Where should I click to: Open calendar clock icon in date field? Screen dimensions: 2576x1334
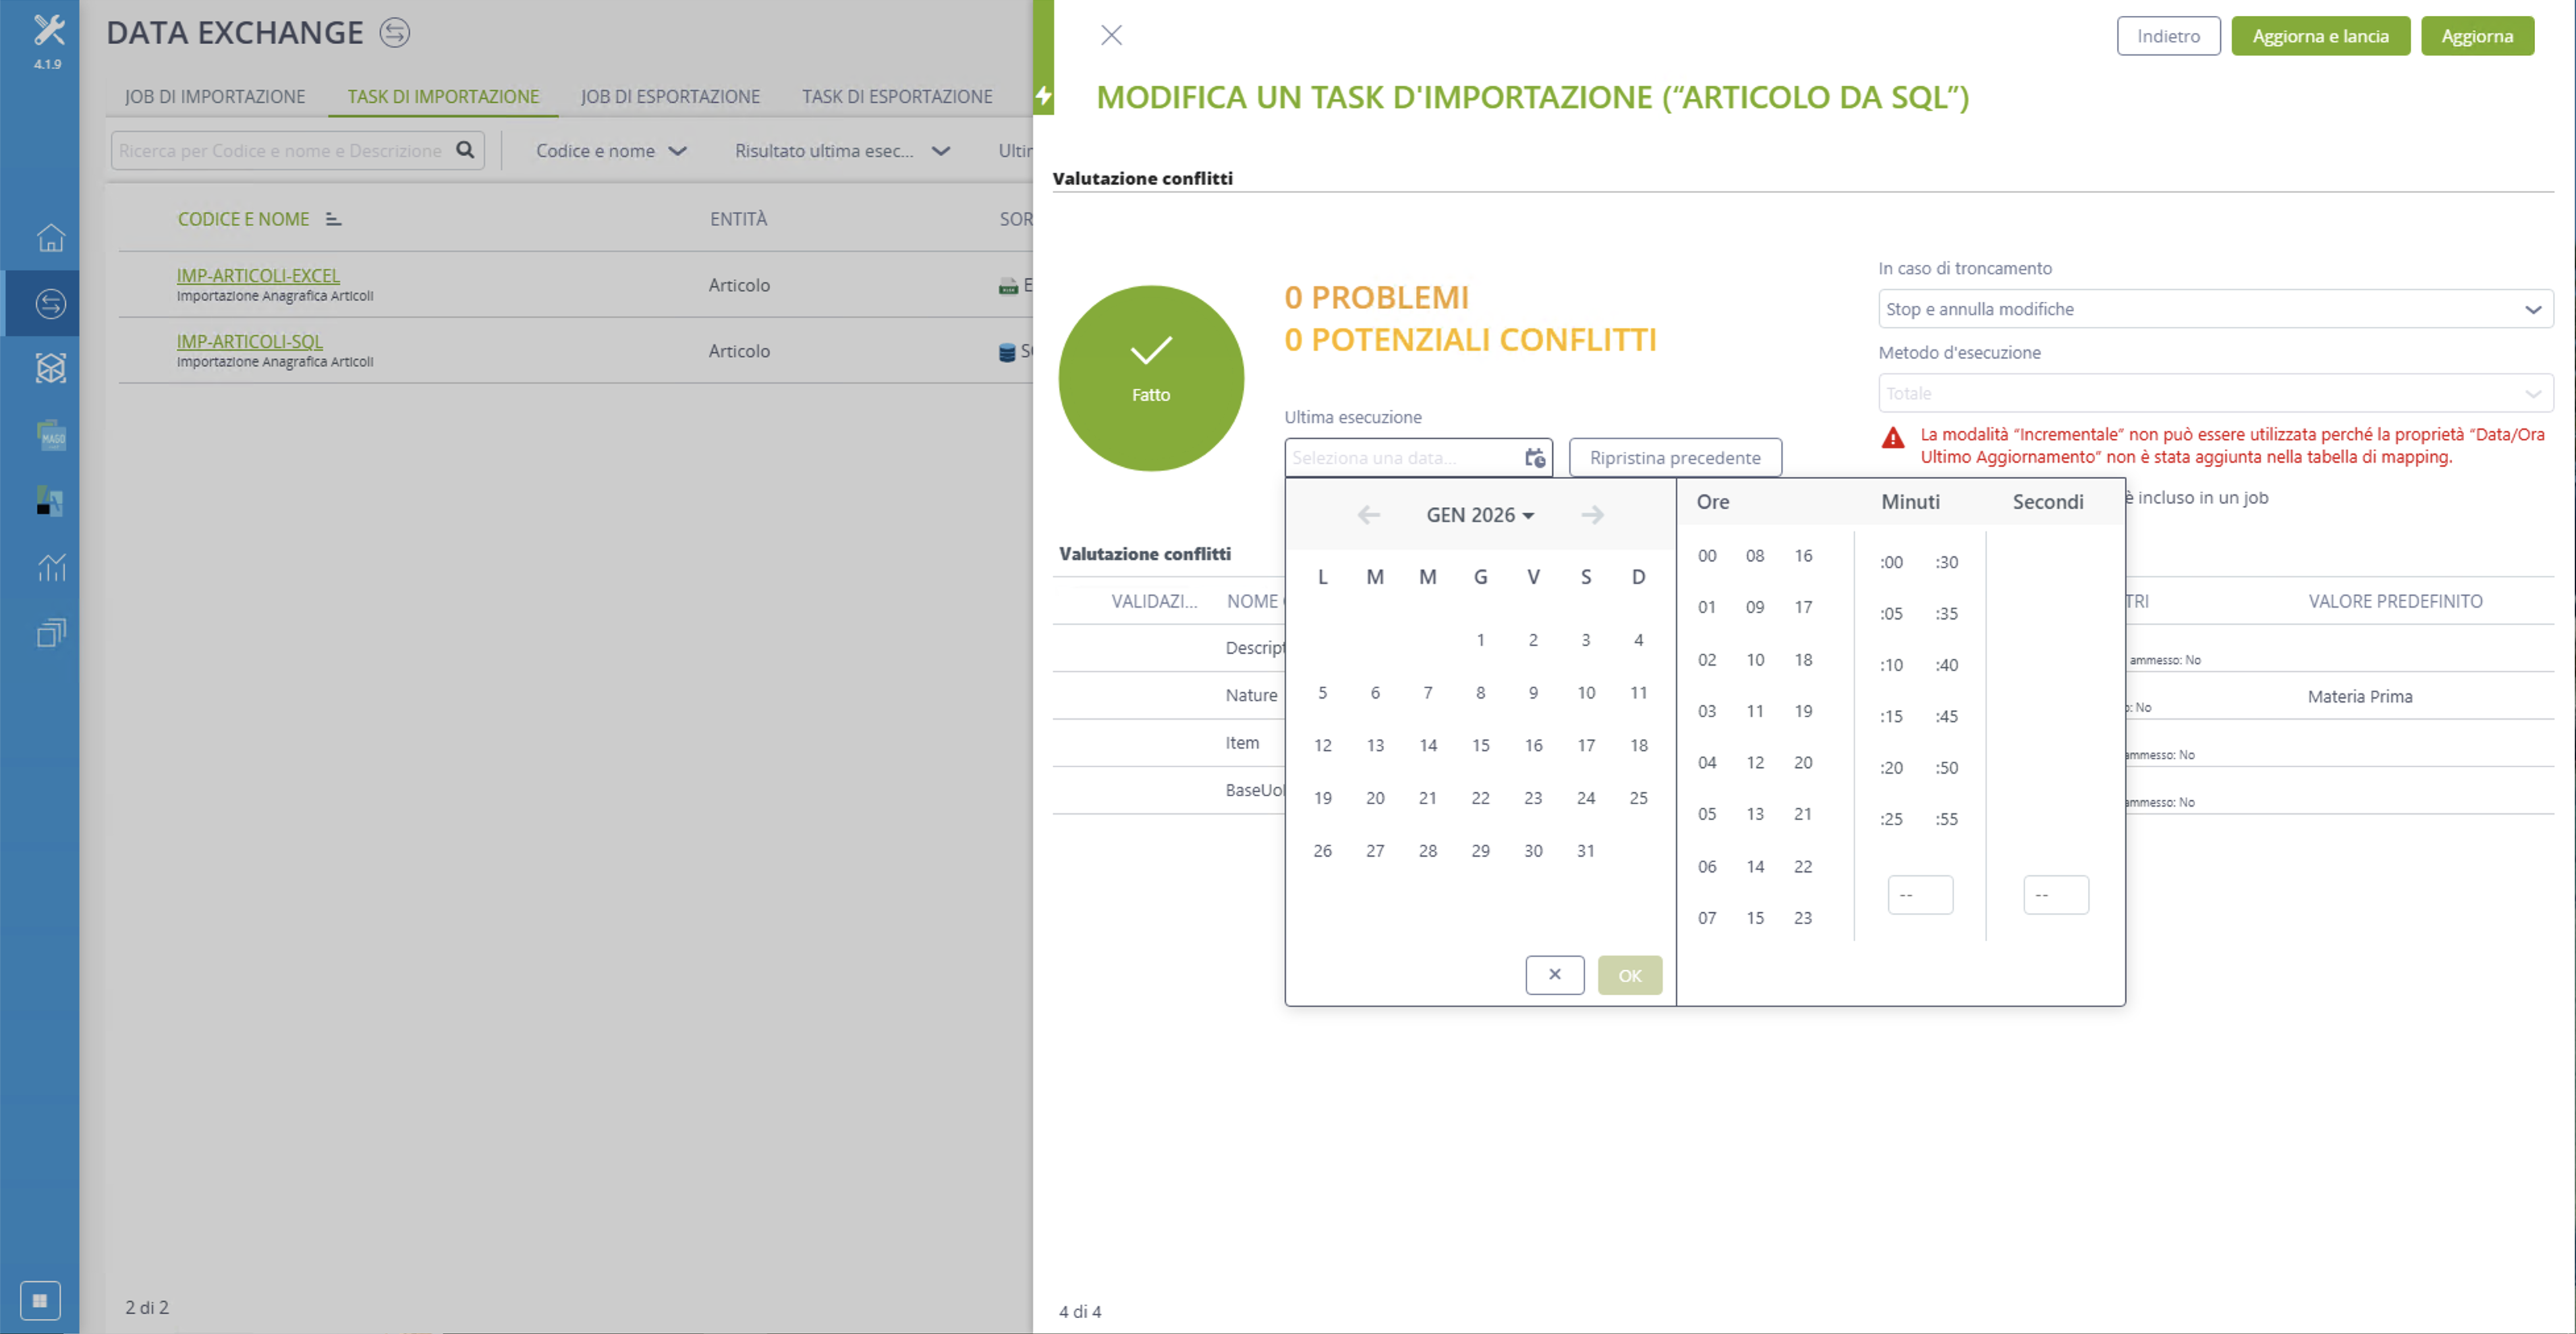click(1534, 457)
